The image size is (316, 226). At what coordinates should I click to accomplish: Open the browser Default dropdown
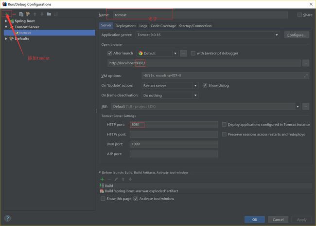pos(175,53)
